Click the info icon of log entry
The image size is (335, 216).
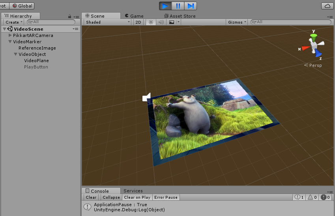click(87, 207)
